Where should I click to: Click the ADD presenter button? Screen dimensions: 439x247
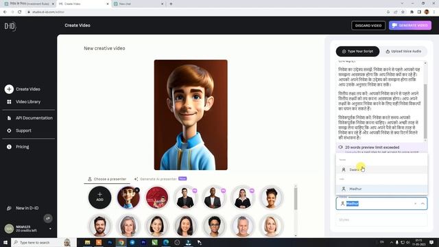[x=99, y=198]
